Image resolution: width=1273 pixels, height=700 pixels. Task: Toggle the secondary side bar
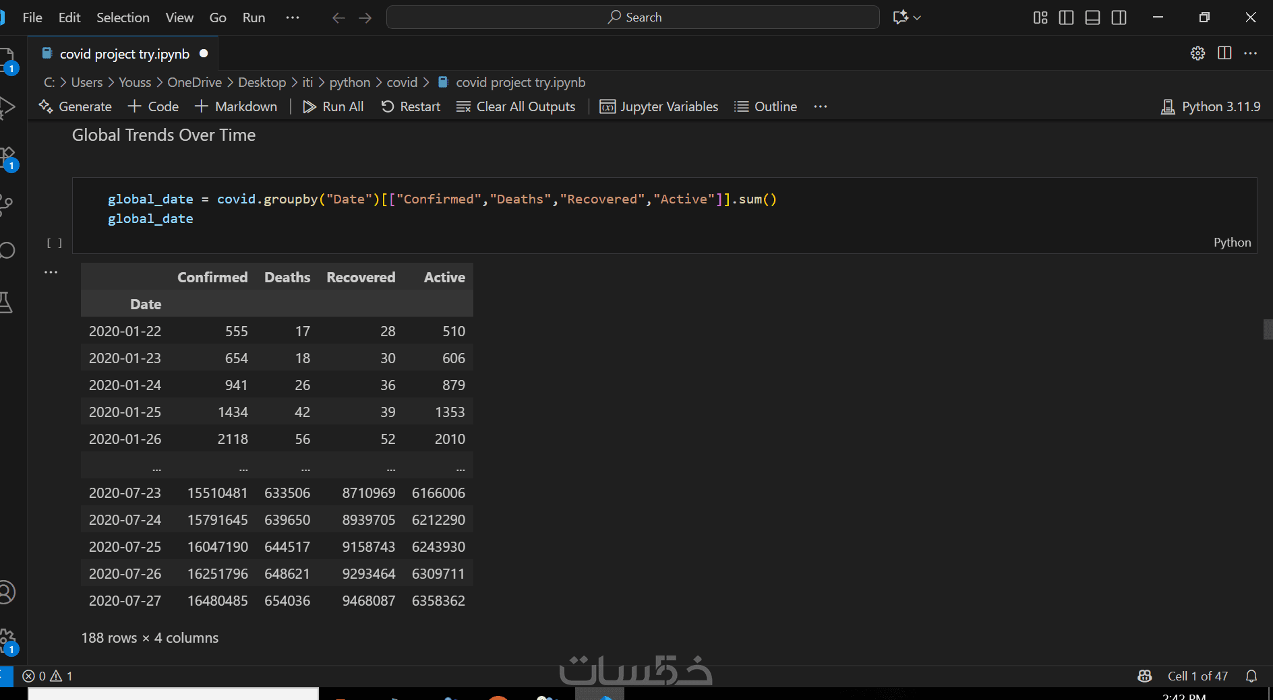(1119, 18)
